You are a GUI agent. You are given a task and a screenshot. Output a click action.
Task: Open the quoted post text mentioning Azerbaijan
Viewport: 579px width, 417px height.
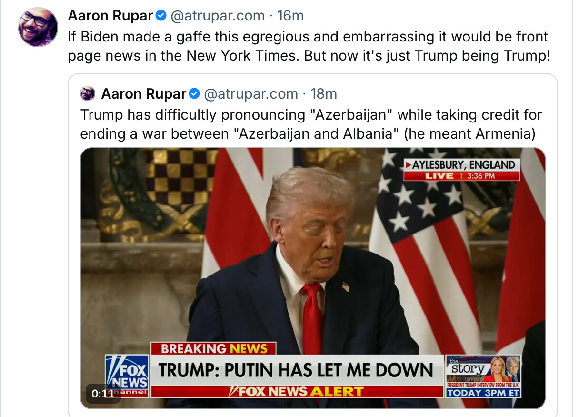(x=311, y=124)
